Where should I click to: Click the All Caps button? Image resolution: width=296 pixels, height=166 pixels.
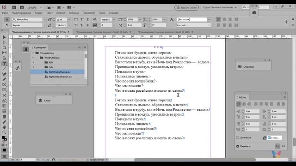(76, 19)
